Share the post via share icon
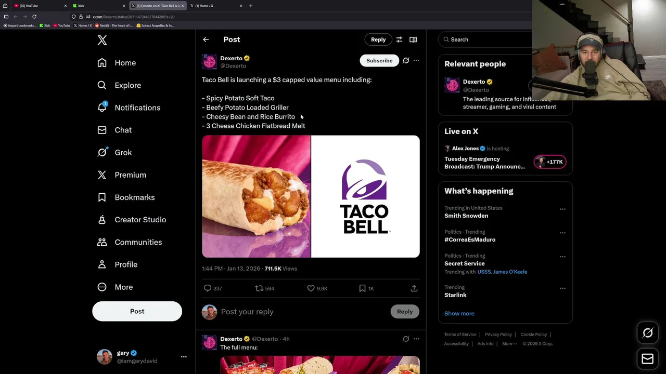 click(414, 288)
